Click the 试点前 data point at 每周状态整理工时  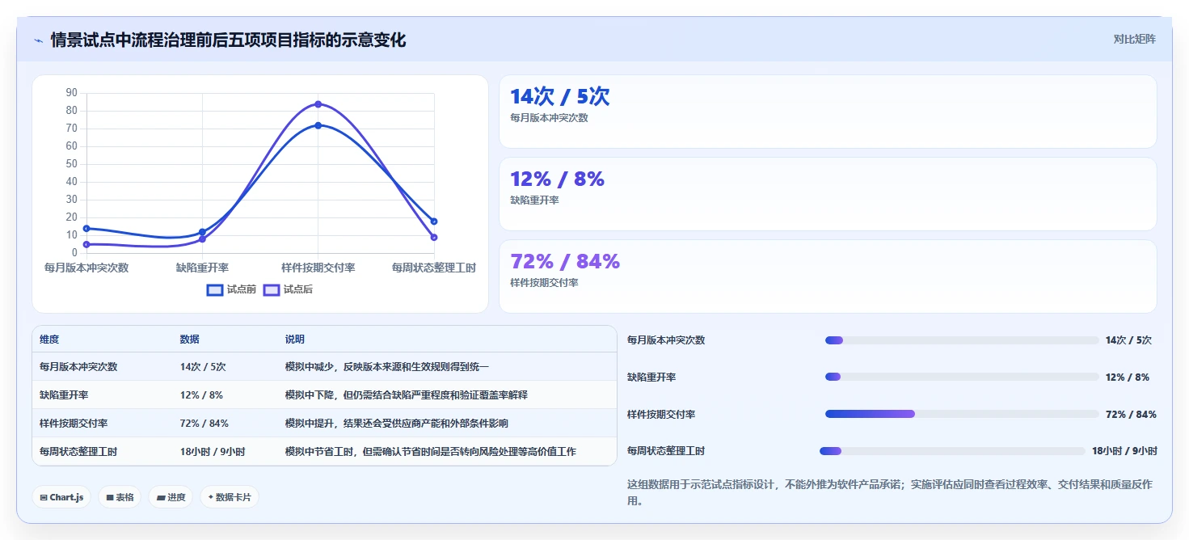coord(434,221)
